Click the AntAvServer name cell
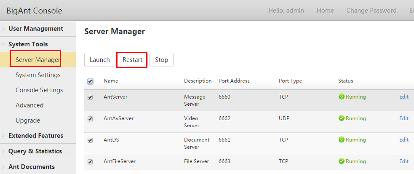This screenshot has width=414, height=174. [x=119, y=118]
